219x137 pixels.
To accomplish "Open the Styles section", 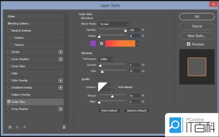I will click(x=35, y=17).
